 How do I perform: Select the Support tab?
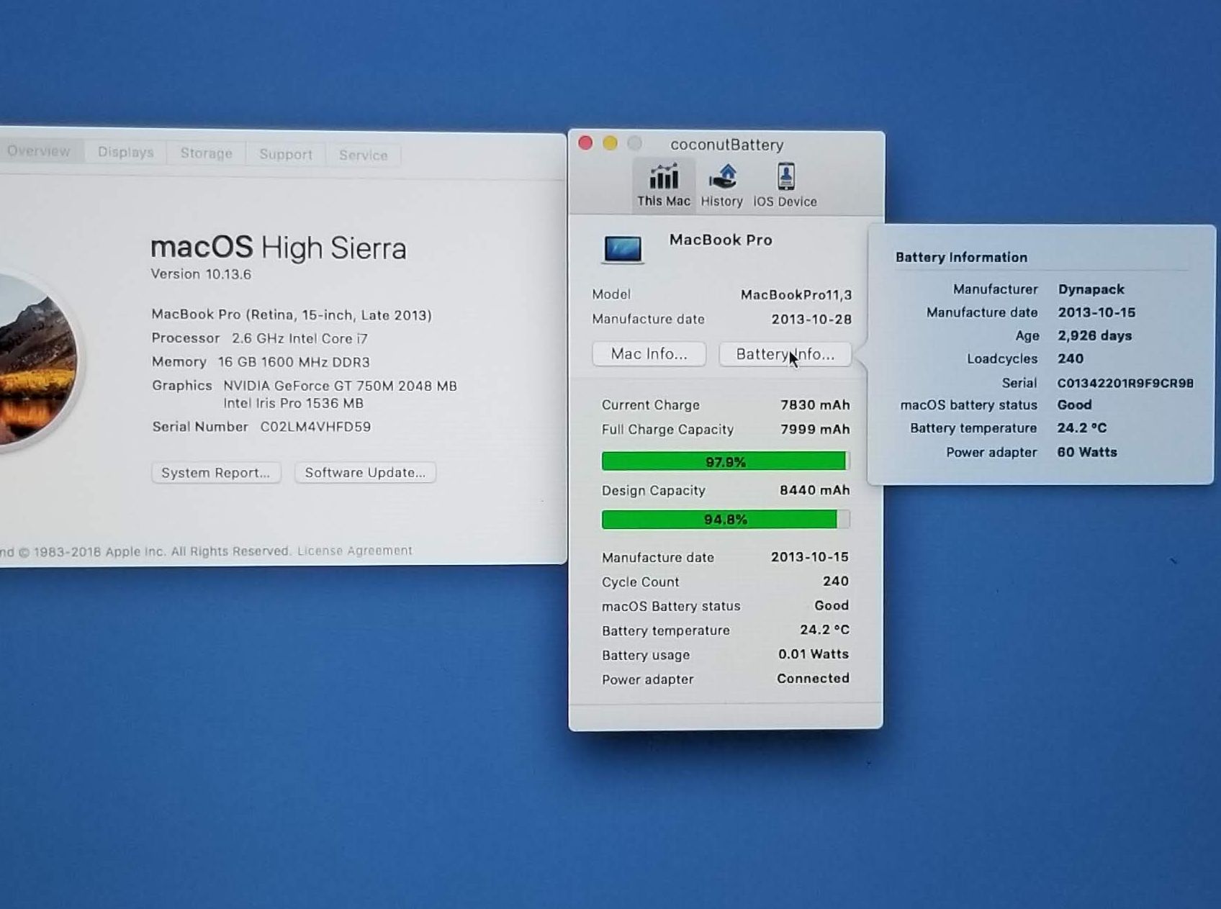coord(286,155)
